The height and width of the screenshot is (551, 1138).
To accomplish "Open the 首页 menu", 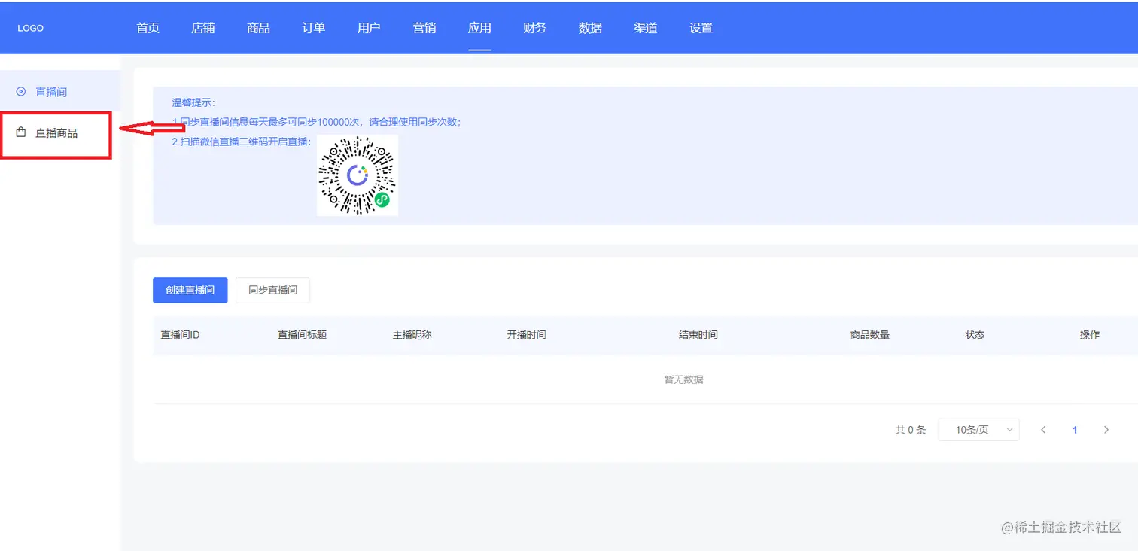I will (148, 28).
